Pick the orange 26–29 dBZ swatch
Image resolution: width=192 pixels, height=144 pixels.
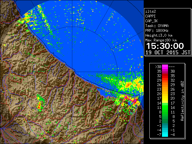point(165,85)
